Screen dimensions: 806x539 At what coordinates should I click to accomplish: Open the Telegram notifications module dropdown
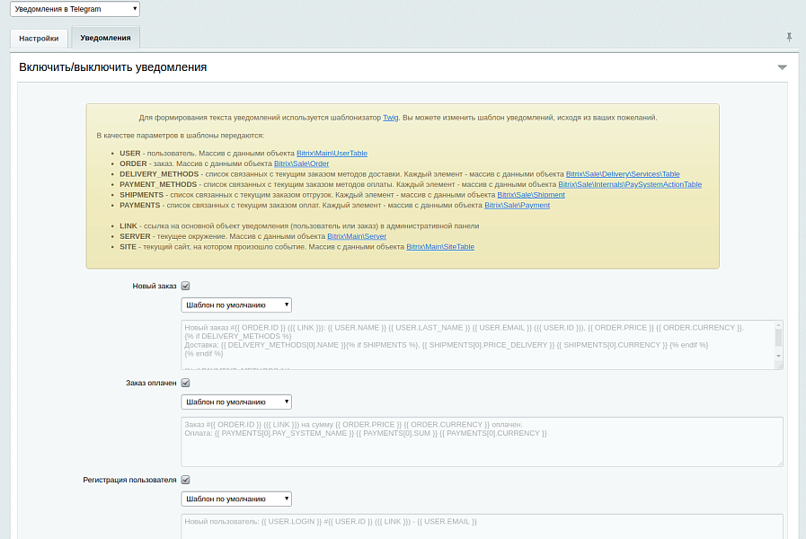click(x=75, y=9)
